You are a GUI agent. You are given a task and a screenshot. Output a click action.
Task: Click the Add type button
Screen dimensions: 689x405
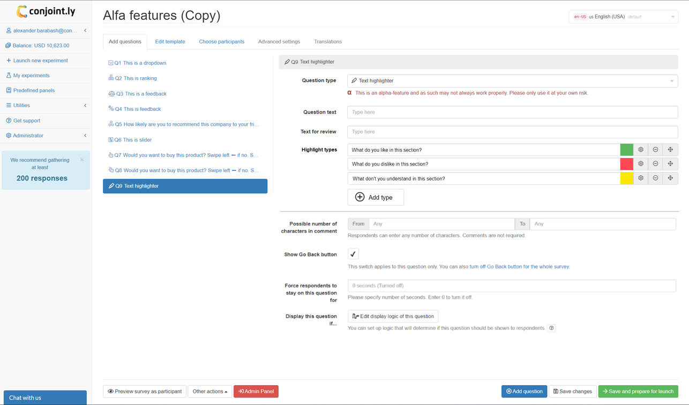(376, 197)
